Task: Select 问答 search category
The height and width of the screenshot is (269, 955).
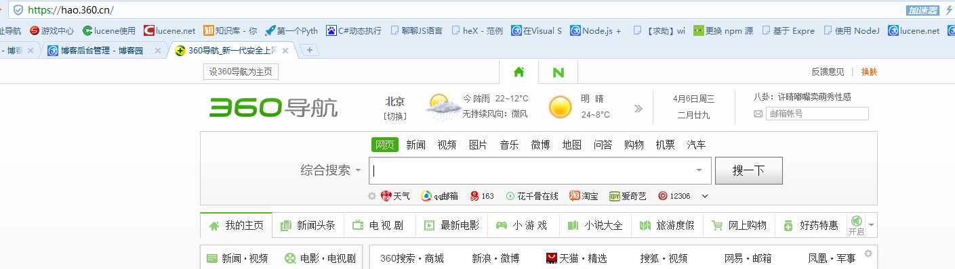Action: click(603, 145)
